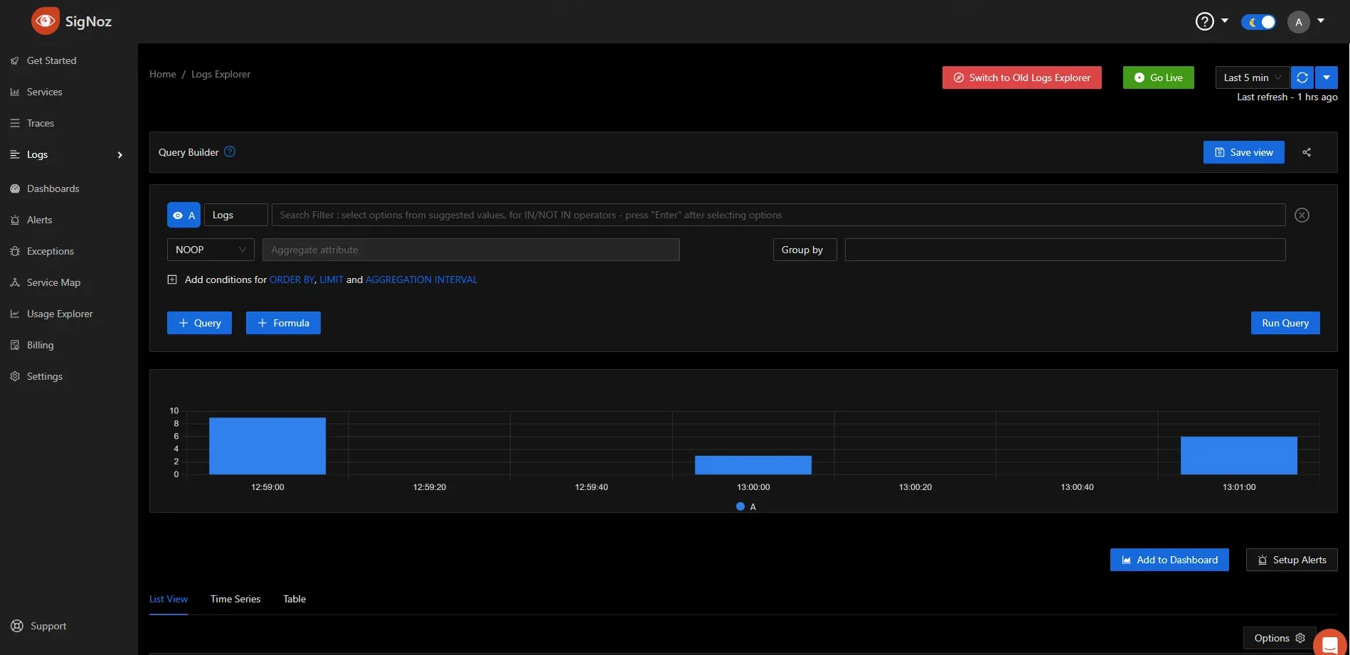Click the SigNoz eye logo
The image size is (1350, 655).
[x=46, y=21]
